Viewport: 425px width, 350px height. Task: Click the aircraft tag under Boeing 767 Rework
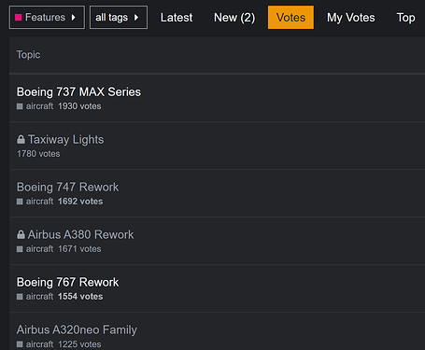point(35,297)
